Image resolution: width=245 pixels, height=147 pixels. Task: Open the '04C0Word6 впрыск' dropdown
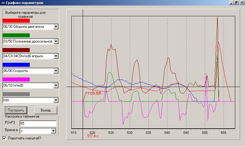coord(56,56)
